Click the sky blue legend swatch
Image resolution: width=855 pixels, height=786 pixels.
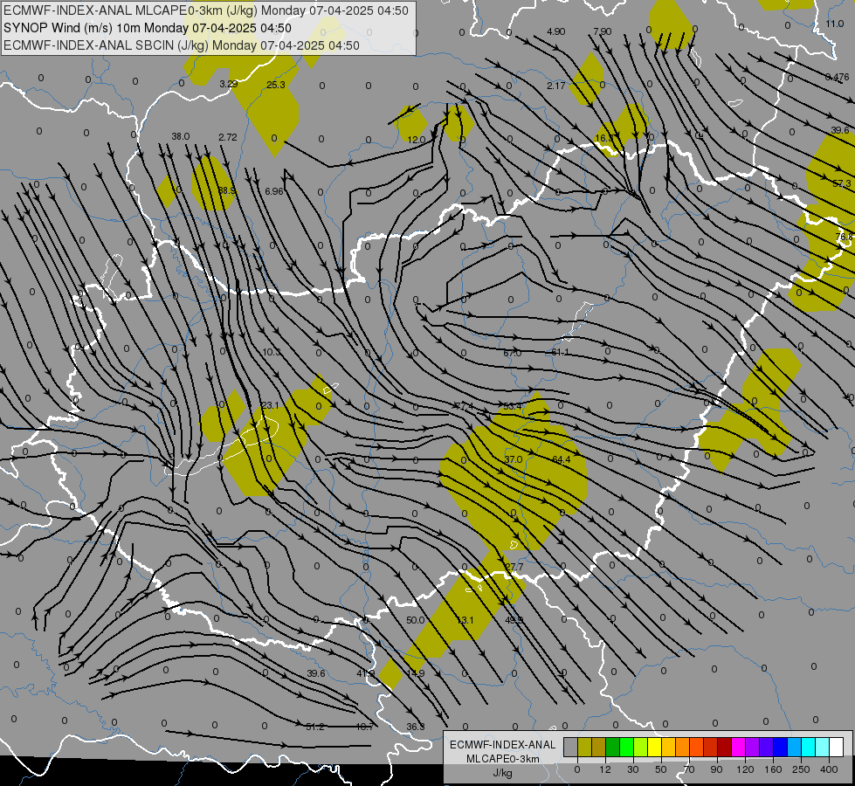pyautogui.click(x=795, y=747)
